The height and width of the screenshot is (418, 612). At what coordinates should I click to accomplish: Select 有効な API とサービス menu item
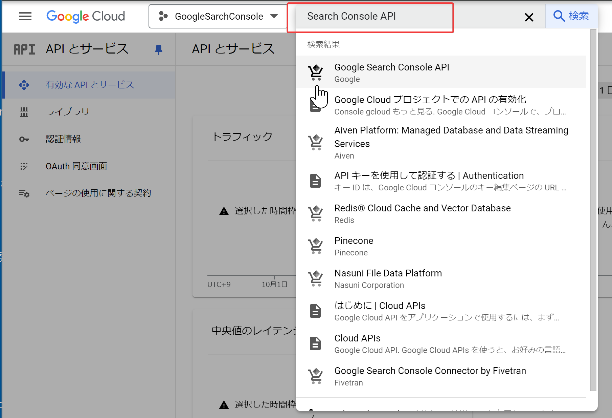coord(89,85)
